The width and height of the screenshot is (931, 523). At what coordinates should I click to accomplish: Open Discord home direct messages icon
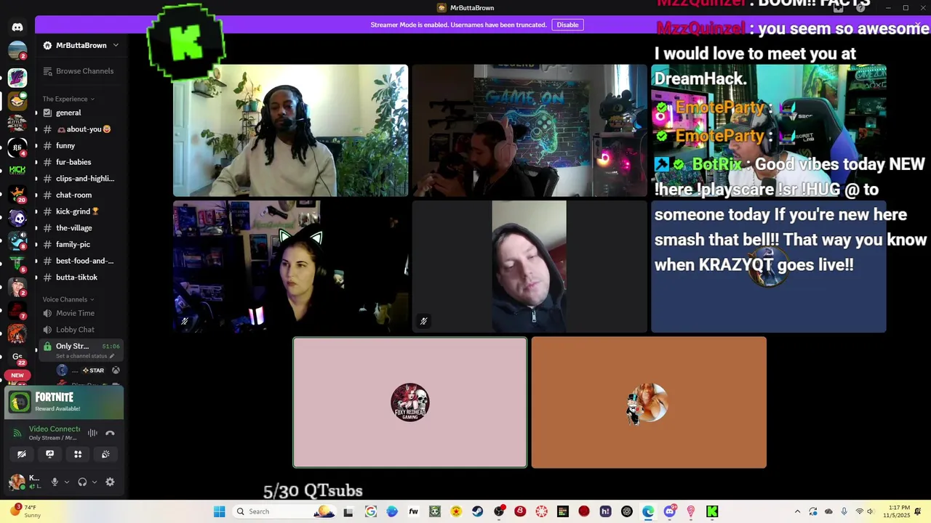(17, 27)
